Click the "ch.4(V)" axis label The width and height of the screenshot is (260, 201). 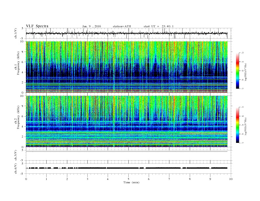(16, 168)
